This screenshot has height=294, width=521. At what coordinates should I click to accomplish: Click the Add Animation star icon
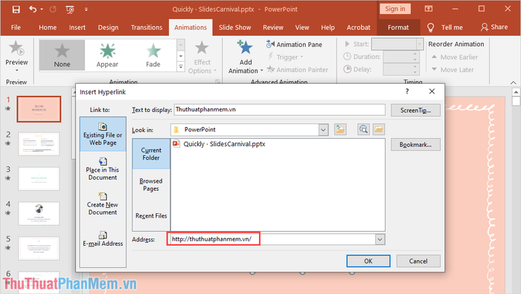[x=245, y=48]
